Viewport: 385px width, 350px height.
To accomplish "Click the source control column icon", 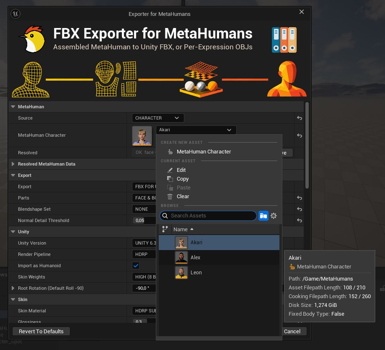I will click(165, 229).
